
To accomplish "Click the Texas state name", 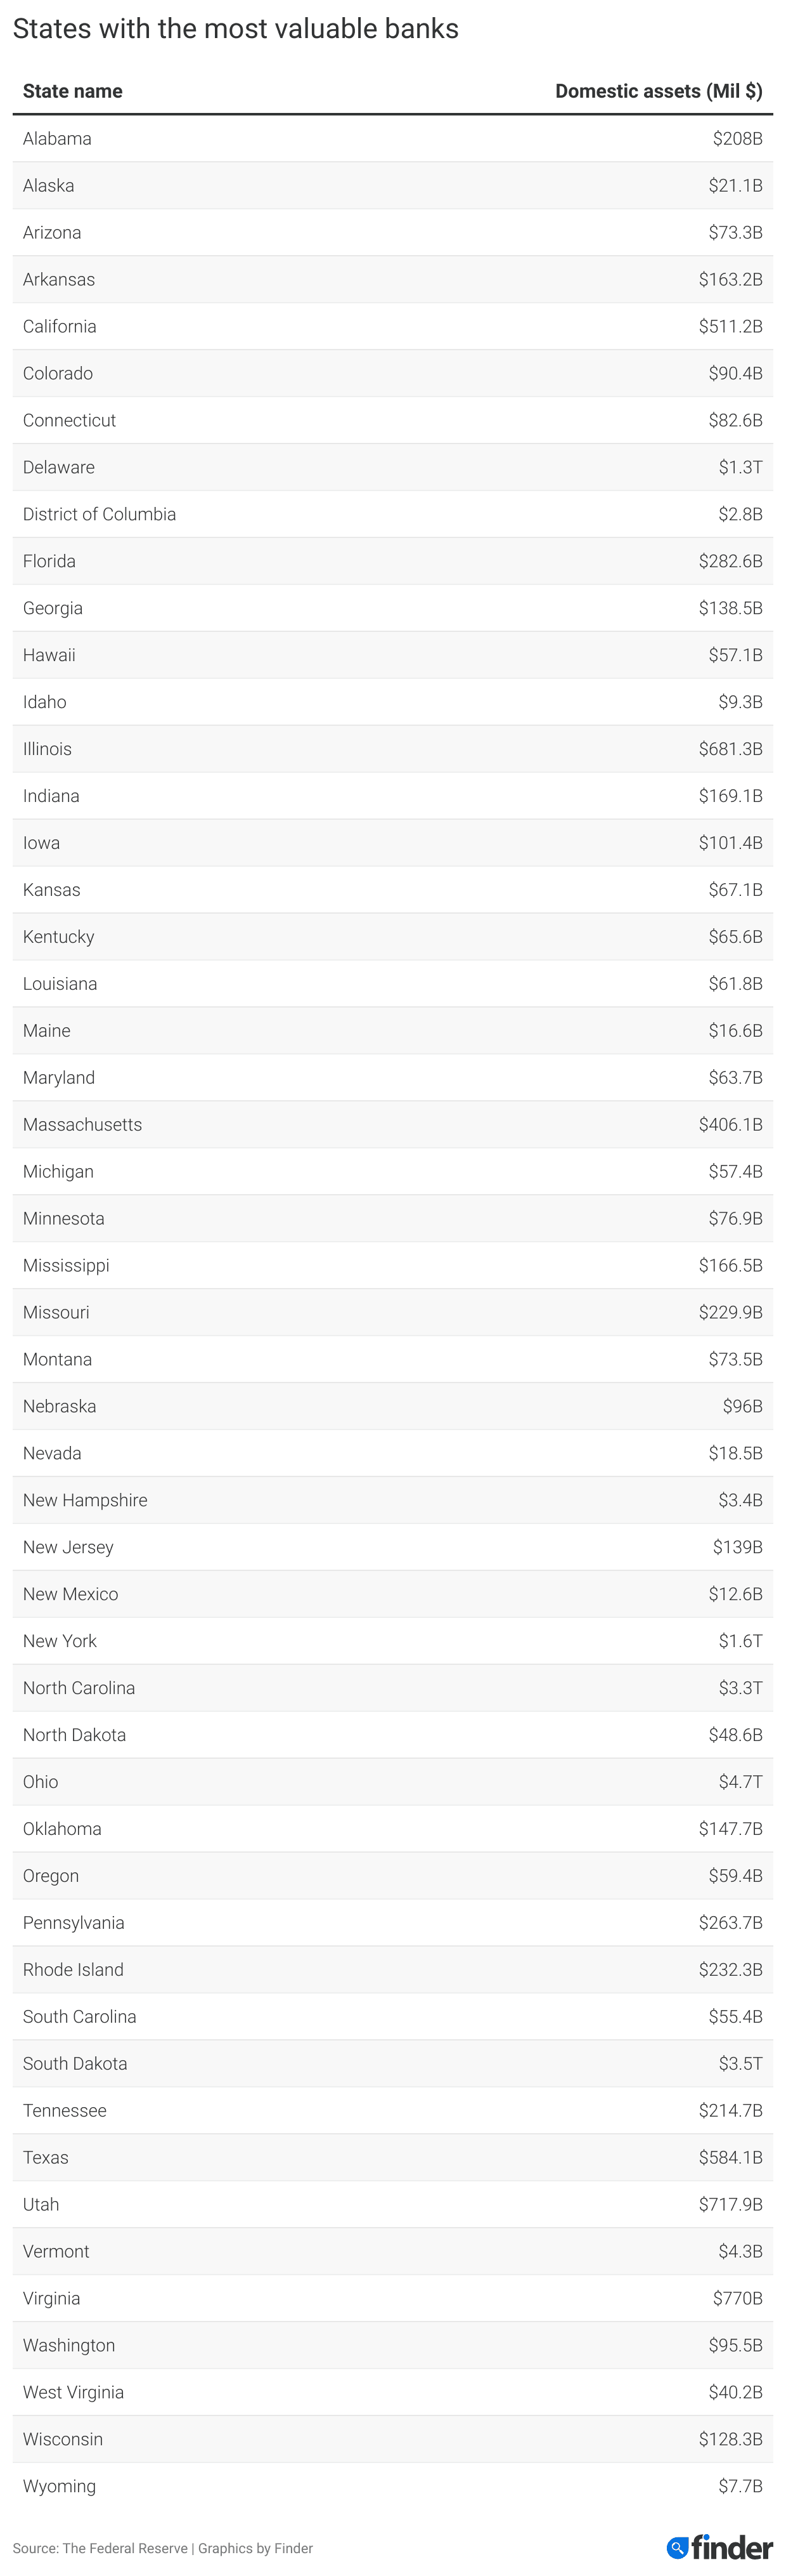I will pyautogui.click(x=46, y=2157).
